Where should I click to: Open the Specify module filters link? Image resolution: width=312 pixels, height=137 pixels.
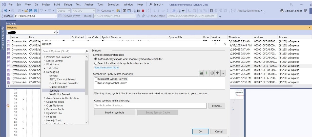tap(107, 68)
